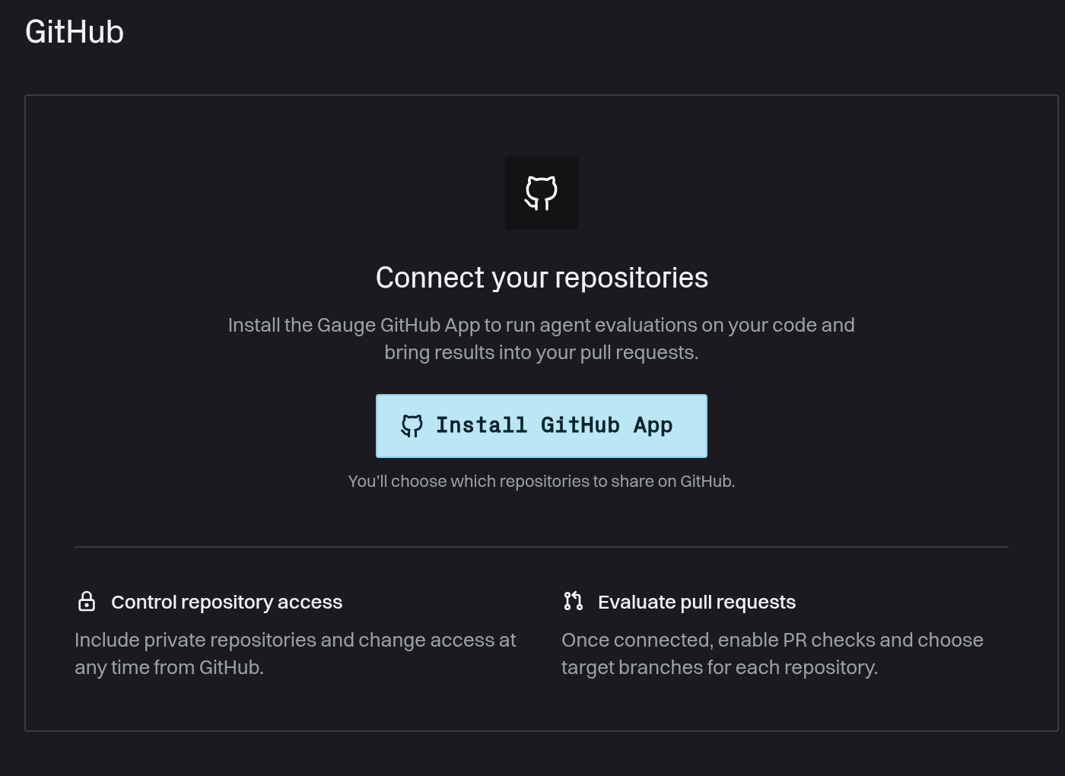This screenshot has width=1065, height=776.
Task: Click the Connect your repositories heading
Action: click(542, 278)
